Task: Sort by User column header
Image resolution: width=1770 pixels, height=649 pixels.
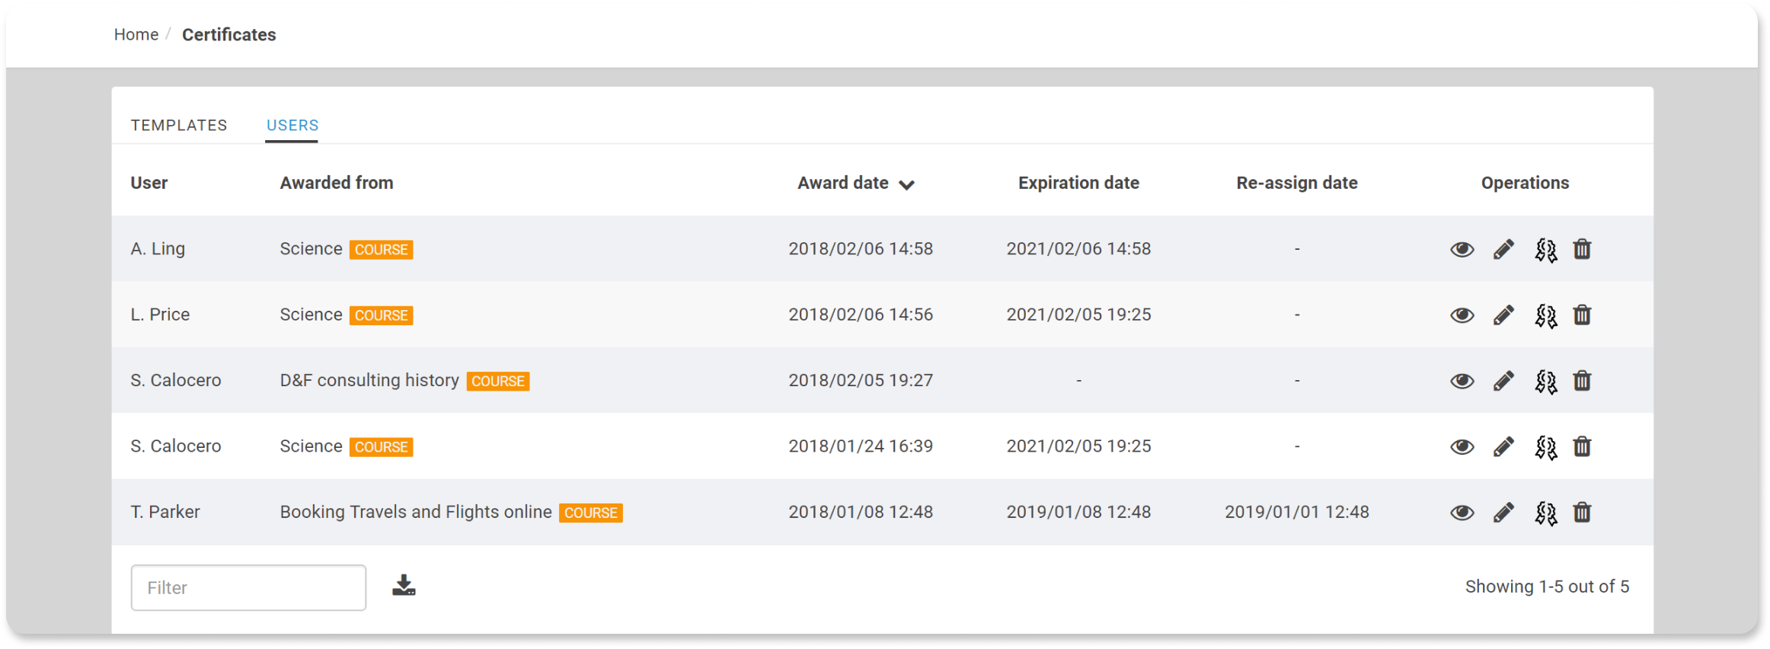Action: (149, 183)
